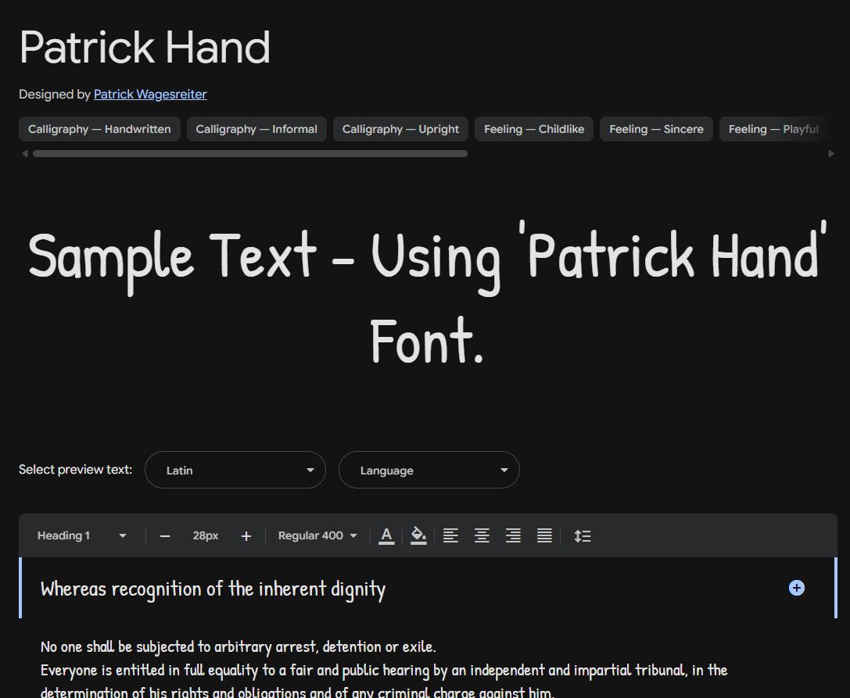Align text center
850x698 pixels.
tap(482, 535)
